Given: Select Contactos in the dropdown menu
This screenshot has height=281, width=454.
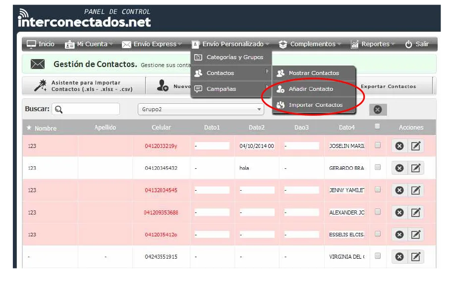Looking at the screenshot, I should 231,73.
